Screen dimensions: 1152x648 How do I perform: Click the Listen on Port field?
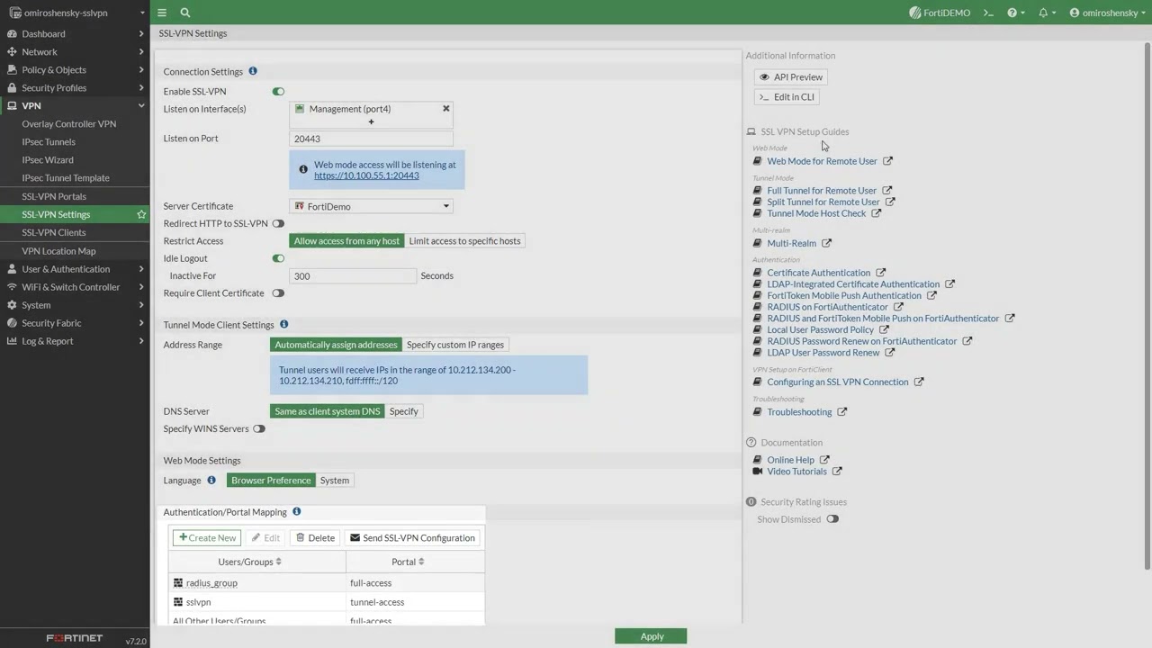[371, 139]
